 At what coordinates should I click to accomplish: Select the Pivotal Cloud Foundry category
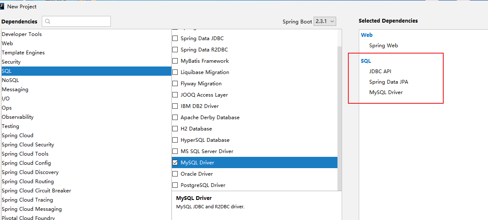click(86, 217)
